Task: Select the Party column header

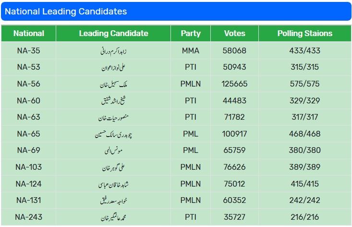Action: (191, 33)
